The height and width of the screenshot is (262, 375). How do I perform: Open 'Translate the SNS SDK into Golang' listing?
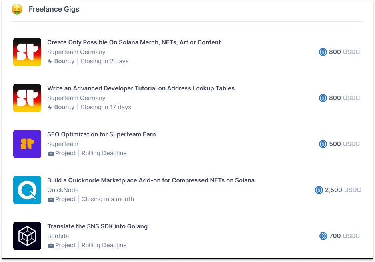tap(97, 226)
